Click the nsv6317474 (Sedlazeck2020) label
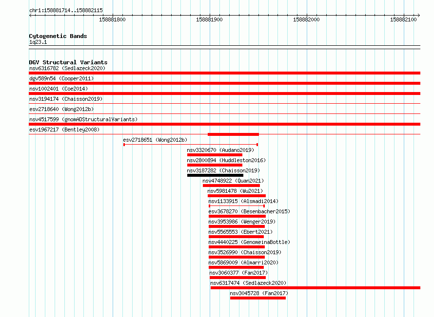Image resolution: width=434 pixels, height=317 pixels. click(248, 283)
